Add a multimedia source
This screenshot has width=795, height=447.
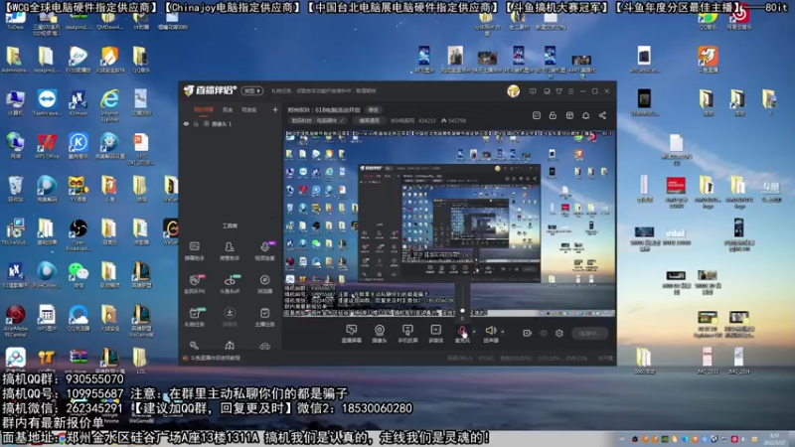(x=435, y=334)
